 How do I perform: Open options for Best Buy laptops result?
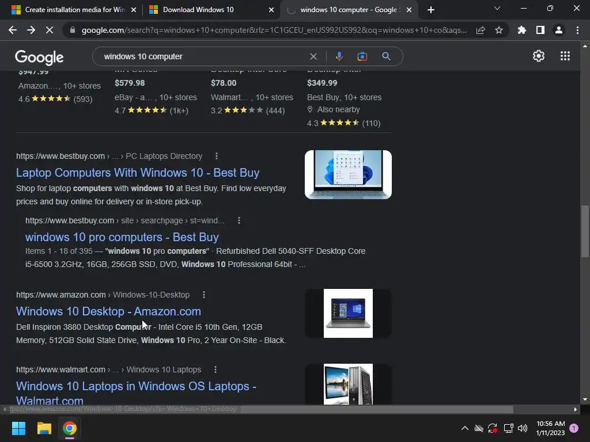pyautogui.click(x=217, y=155)
